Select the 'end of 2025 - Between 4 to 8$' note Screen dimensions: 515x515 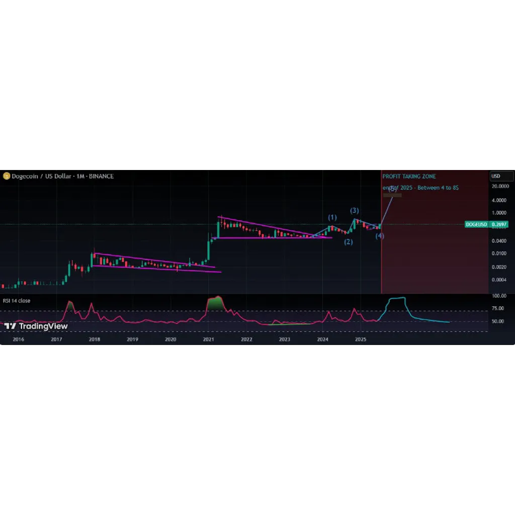[420, 188]
